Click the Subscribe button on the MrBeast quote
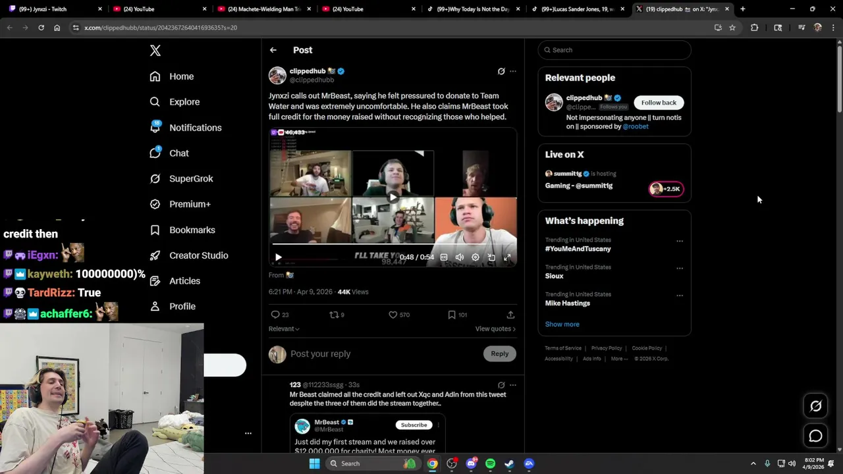Screen dimensions: 843x474 414,425
